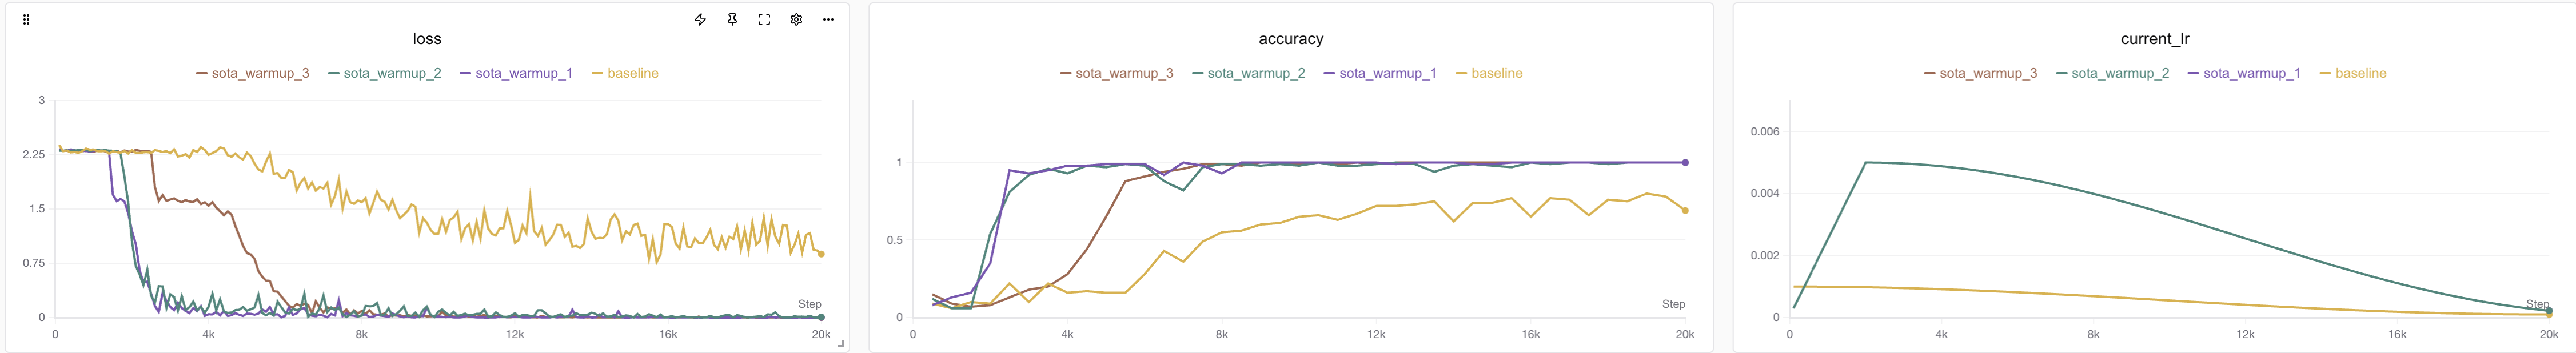Click the loss chart title
2576x353 pixels.
click(427, 39)
